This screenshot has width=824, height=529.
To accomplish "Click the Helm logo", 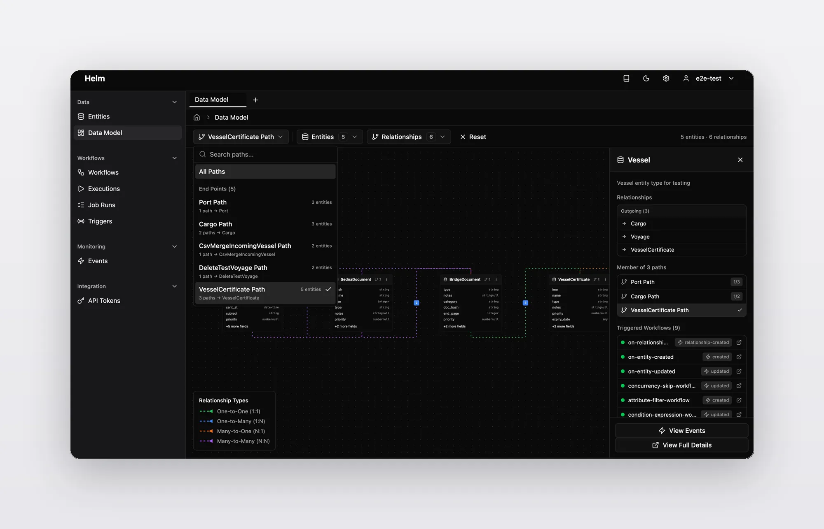I will [95, 78].
